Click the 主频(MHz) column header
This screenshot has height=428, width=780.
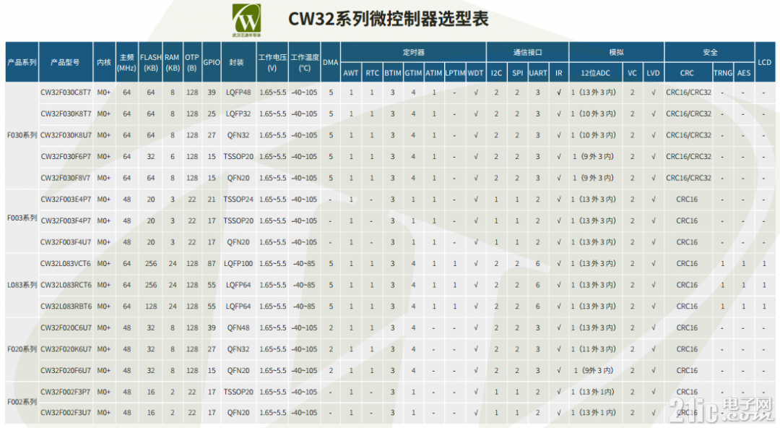tap(127, 62)
